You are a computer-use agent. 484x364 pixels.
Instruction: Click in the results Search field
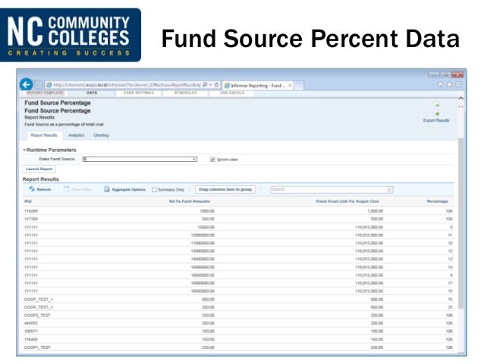coord(328,189)
